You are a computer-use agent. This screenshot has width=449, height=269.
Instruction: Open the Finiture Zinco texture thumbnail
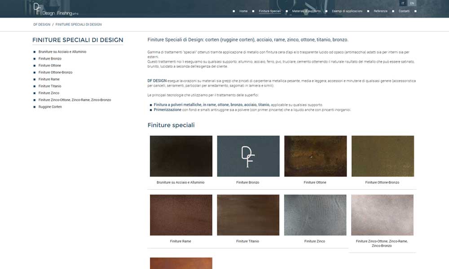point(315,215)
